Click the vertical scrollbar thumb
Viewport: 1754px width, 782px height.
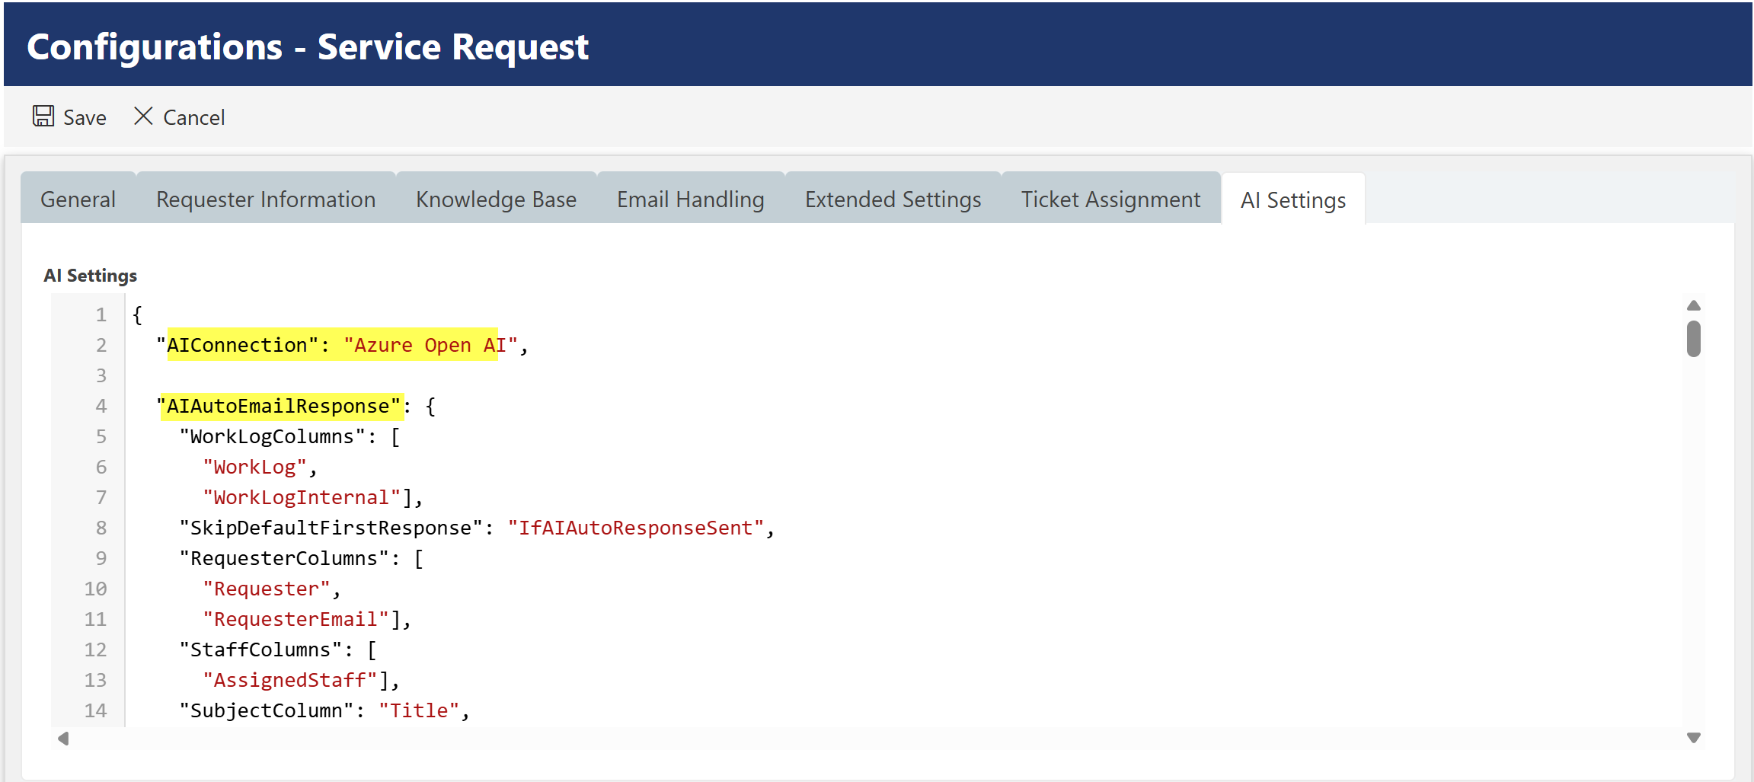1694,339
